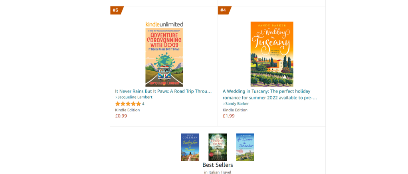
Task: Select An Escape to Remember thumbnail
Action: coord(245,147)
